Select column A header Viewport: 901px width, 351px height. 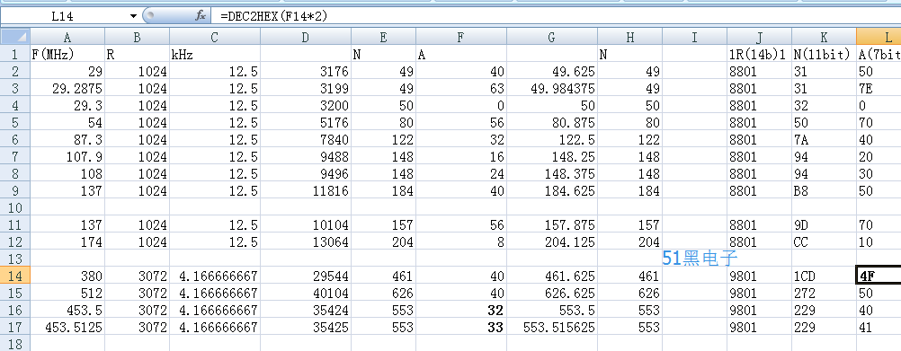[x=67, y=38]
